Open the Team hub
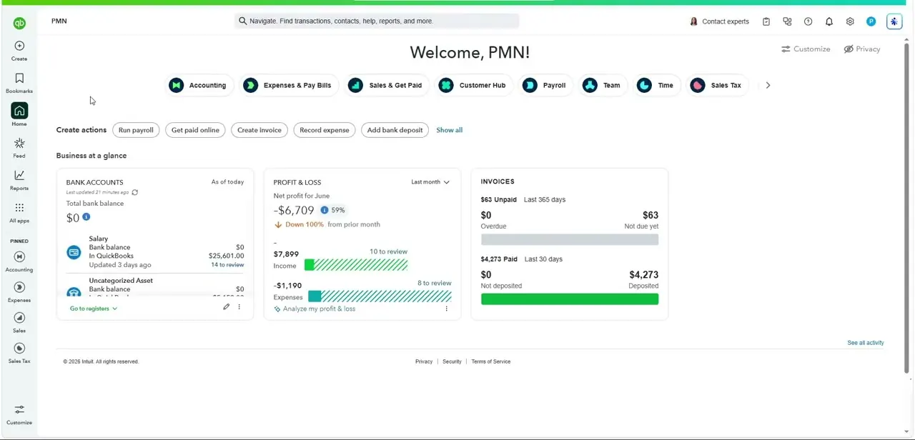 coord(602,85)
